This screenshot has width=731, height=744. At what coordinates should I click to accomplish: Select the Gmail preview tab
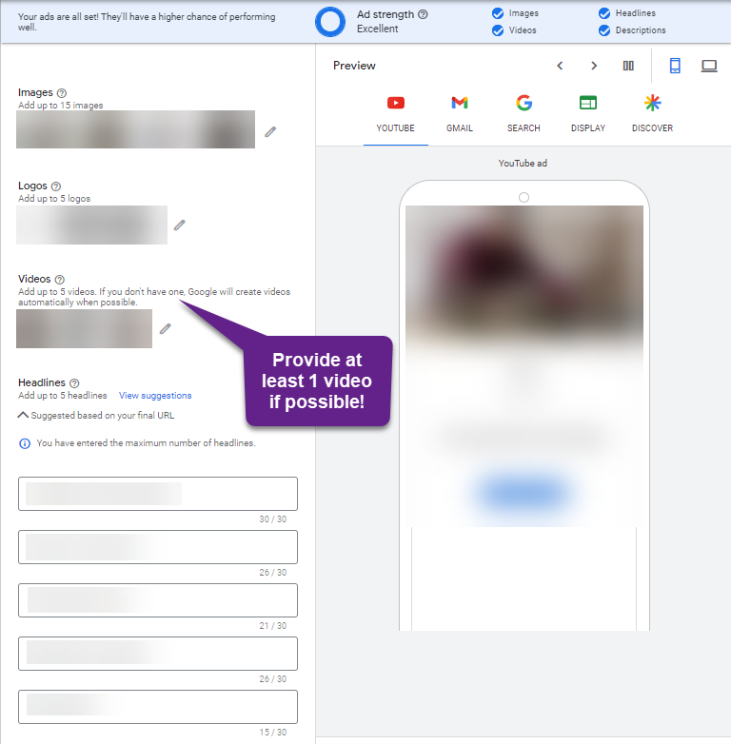coord(459,113)
